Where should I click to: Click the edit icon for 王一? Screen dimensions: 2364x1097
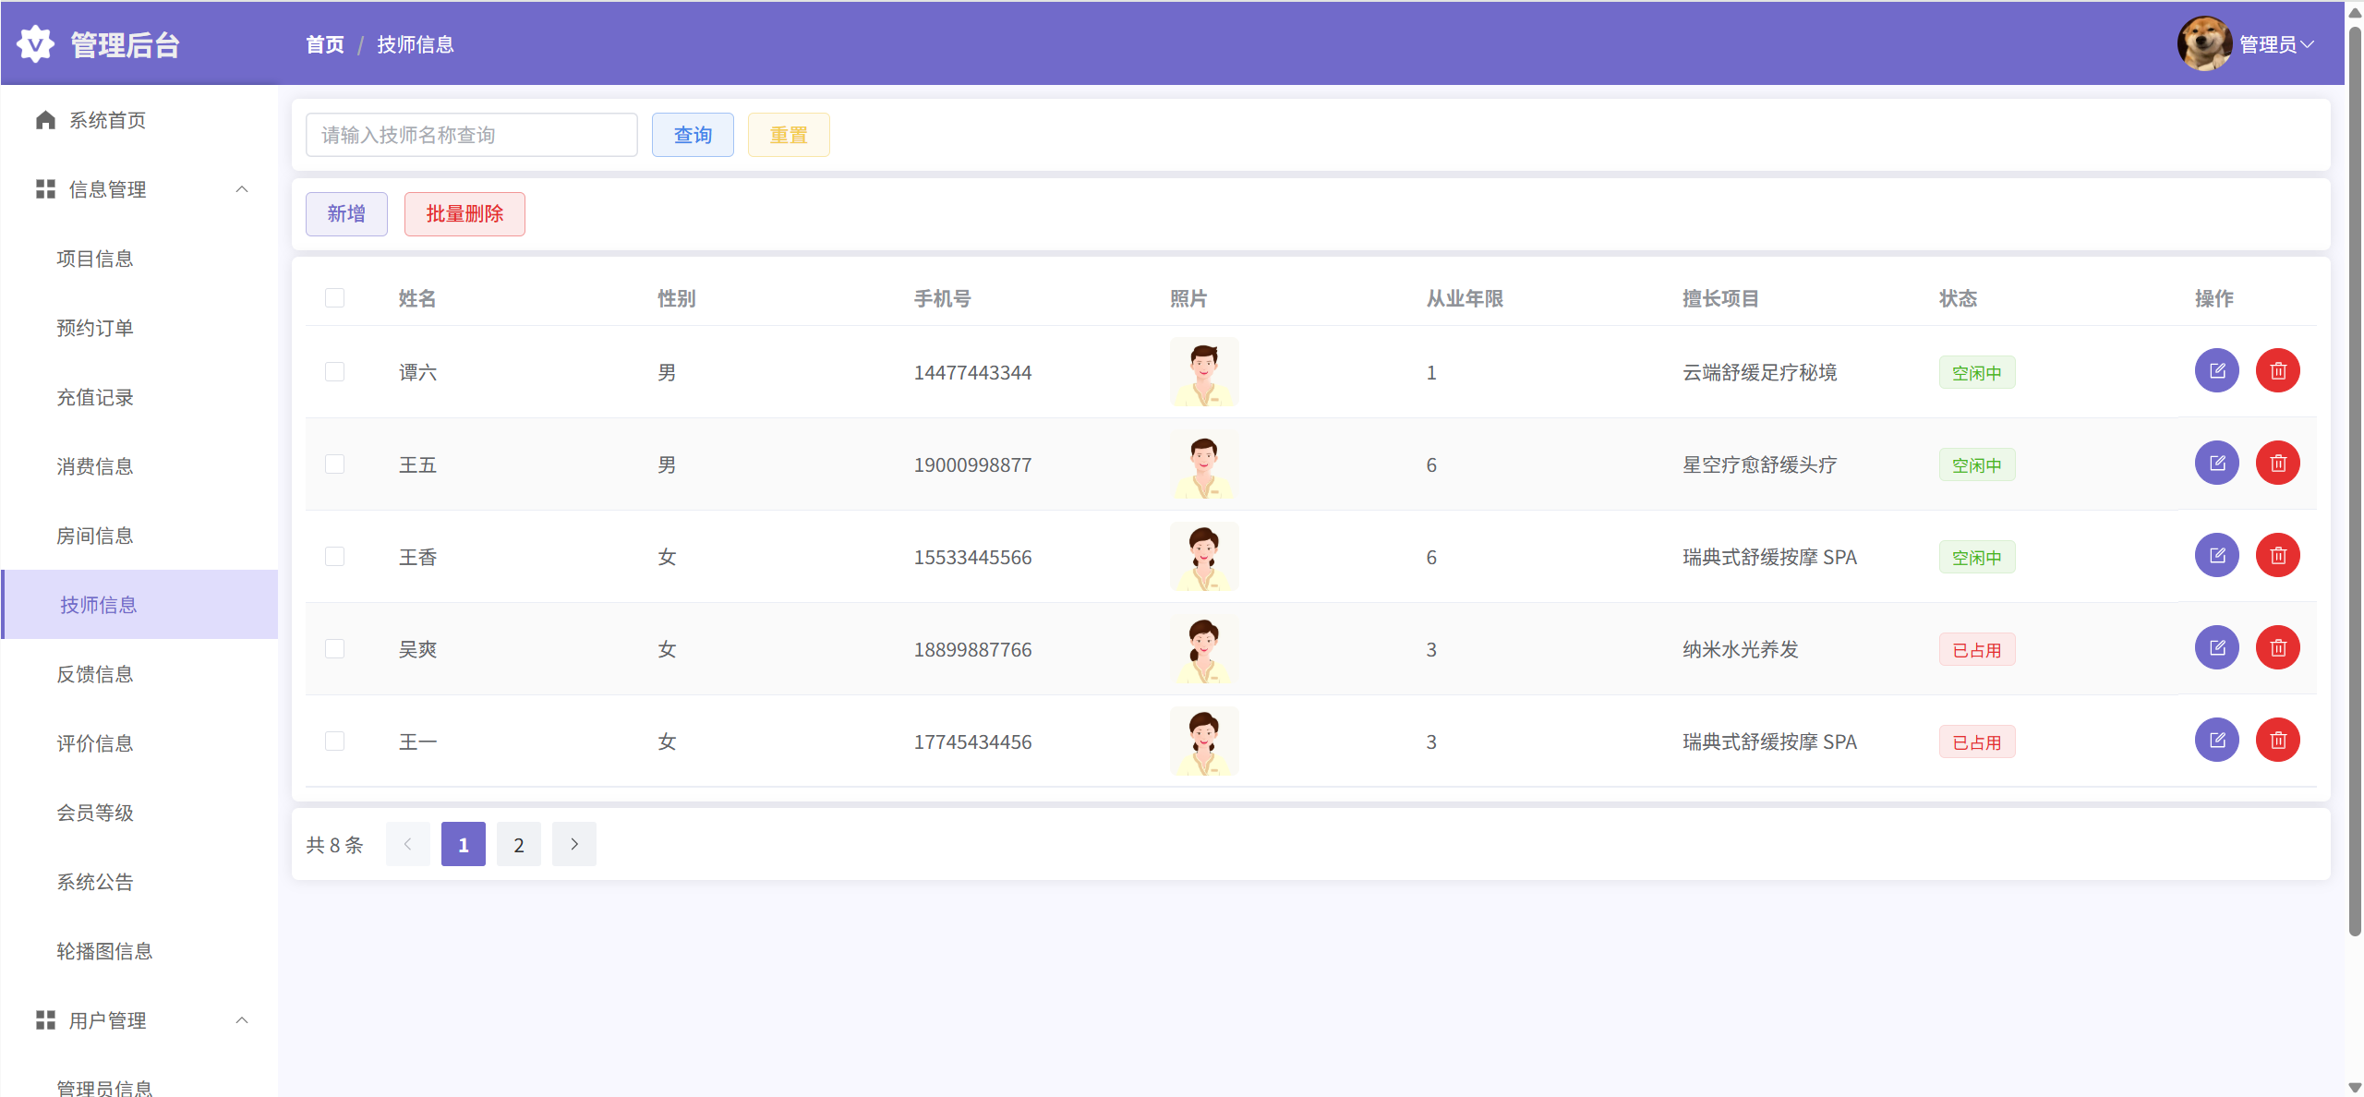[x=2216, y=741]
